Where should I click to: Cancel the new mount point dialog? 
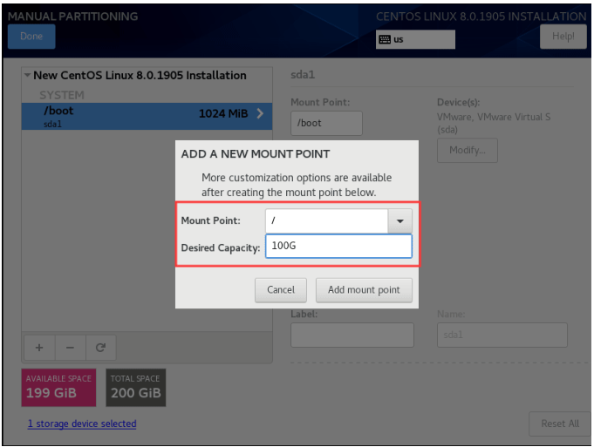(x=280, y=289)
